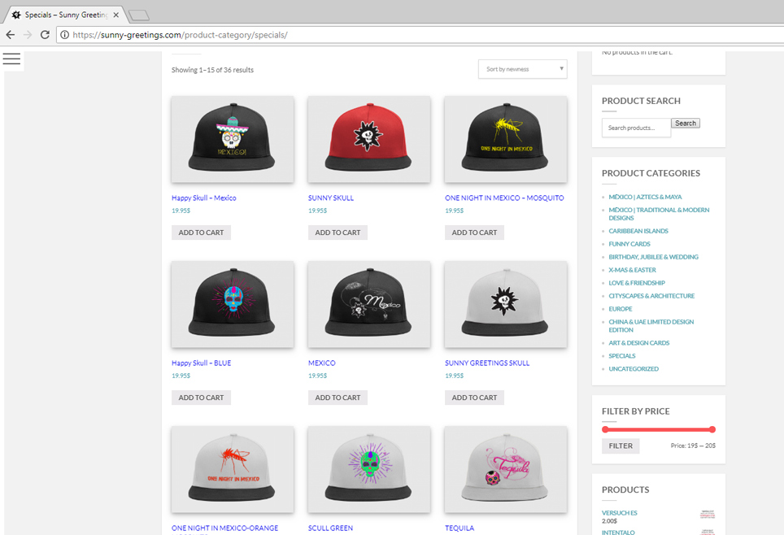The image size is (784, 535).
Task: Click ONE NIGHT IN MEXICO – MOSQUITO link
Action: pyautogui.click(x=504, y=198)
